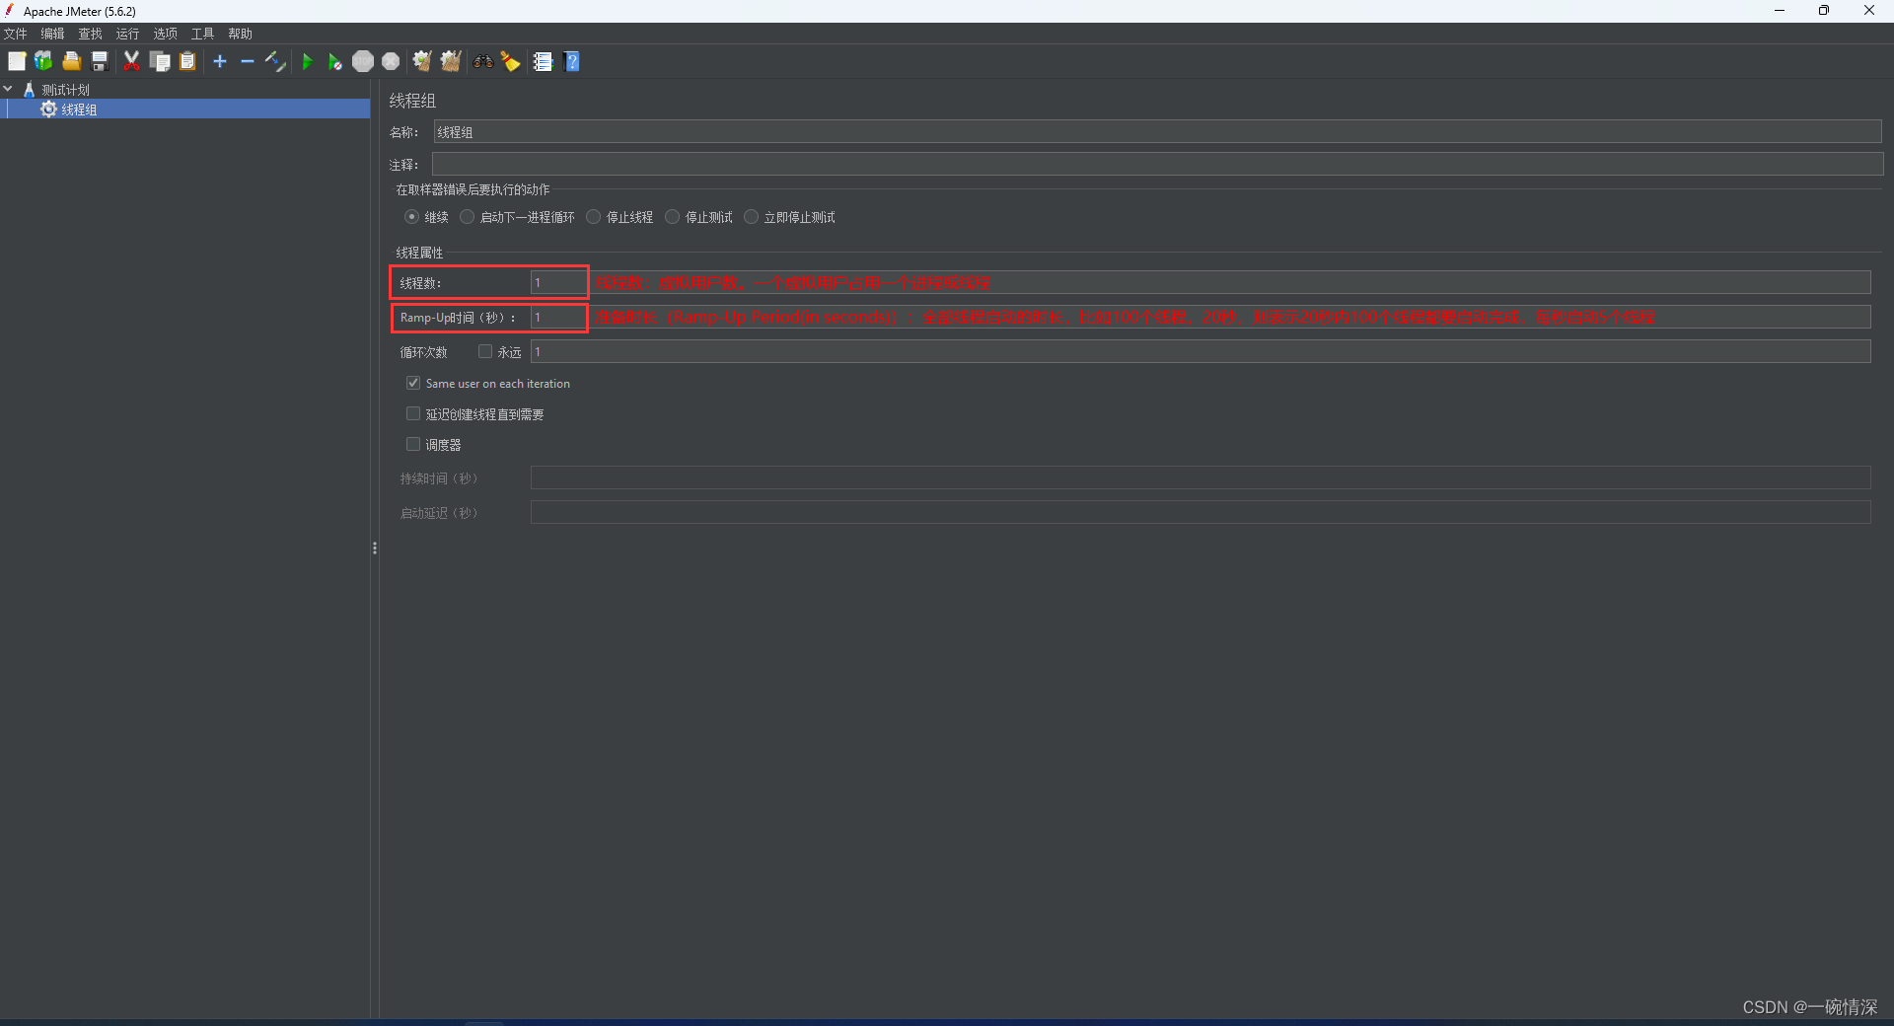This screenshot has width=1894, height=1026.
Task: Open the 编辑 menu
Action: [x=52, y=34]
